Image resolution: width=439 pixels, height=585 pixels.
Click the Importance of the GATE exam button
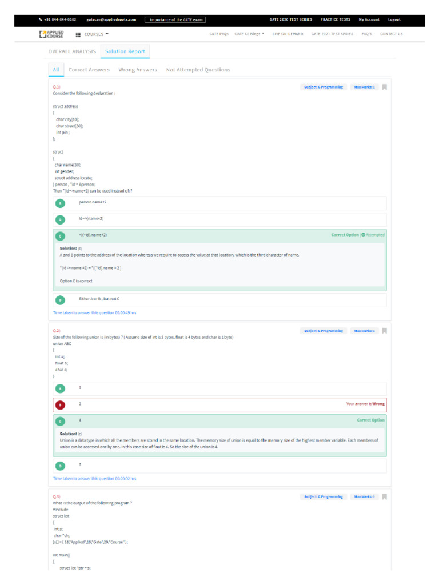174,19
